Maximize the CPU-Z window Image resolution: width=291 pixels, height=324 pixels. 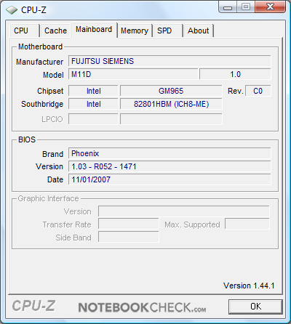[245, 7]
